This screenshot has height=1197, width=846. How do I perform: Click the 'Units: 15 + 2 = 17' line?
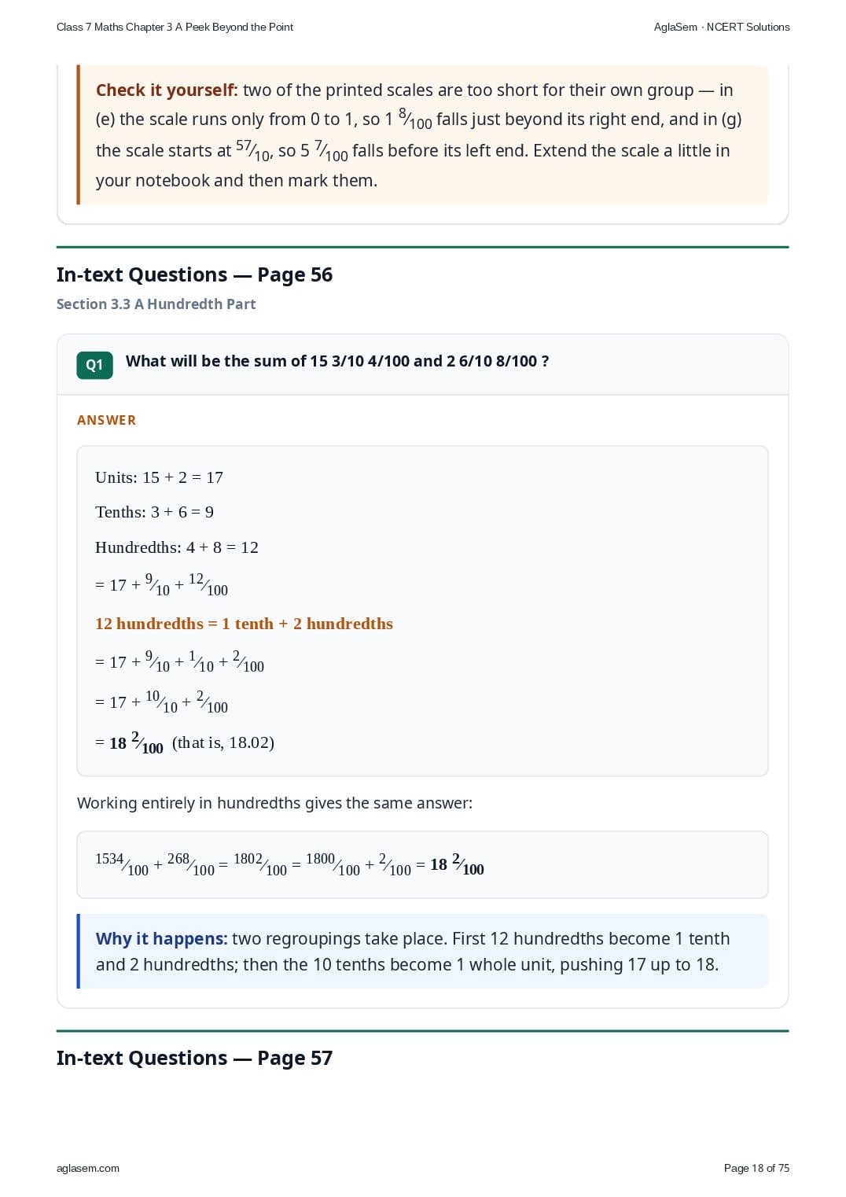click(x=159, y=477)
